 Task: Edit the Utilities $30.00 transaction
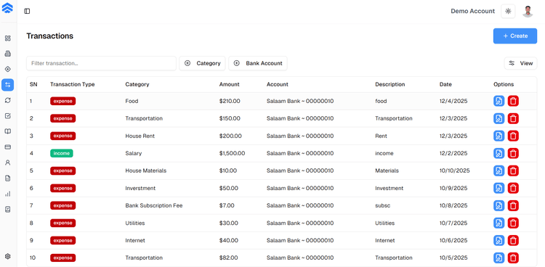click(x=499, y=223)
